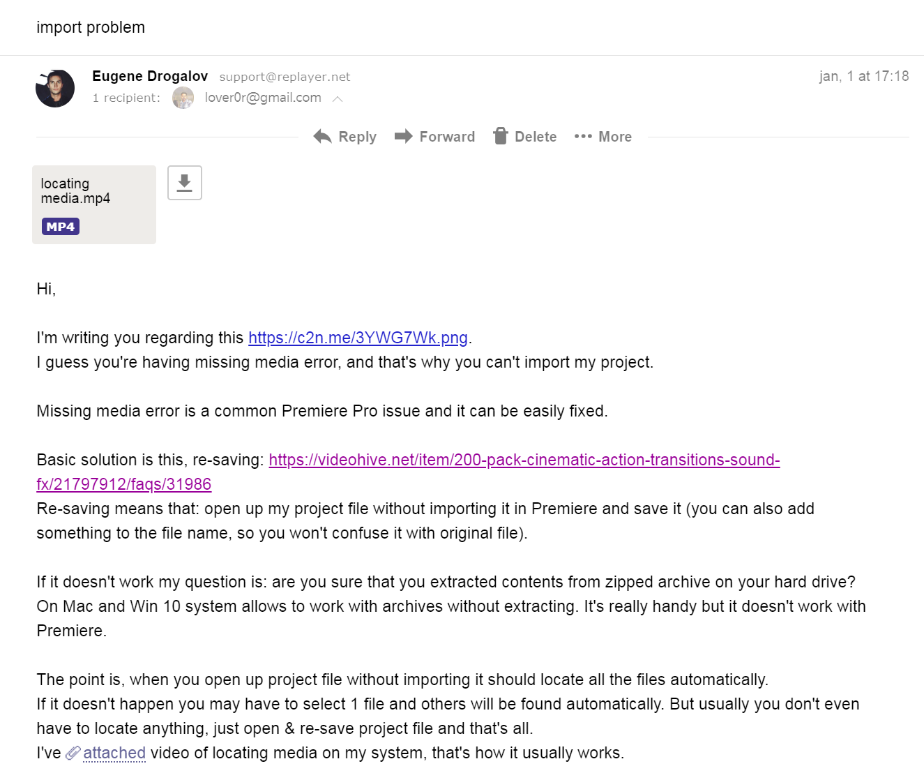Click the attached video link
The width and height of the screenshot is (924, 773).
pos(114,753)
